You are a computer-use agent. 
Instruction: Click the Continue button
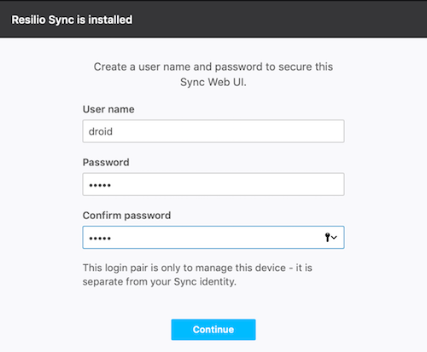(x=213, y=329)
